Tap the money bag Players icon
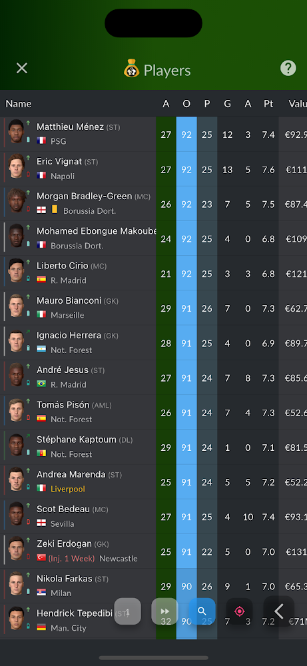307x666 pixels. 132,68
